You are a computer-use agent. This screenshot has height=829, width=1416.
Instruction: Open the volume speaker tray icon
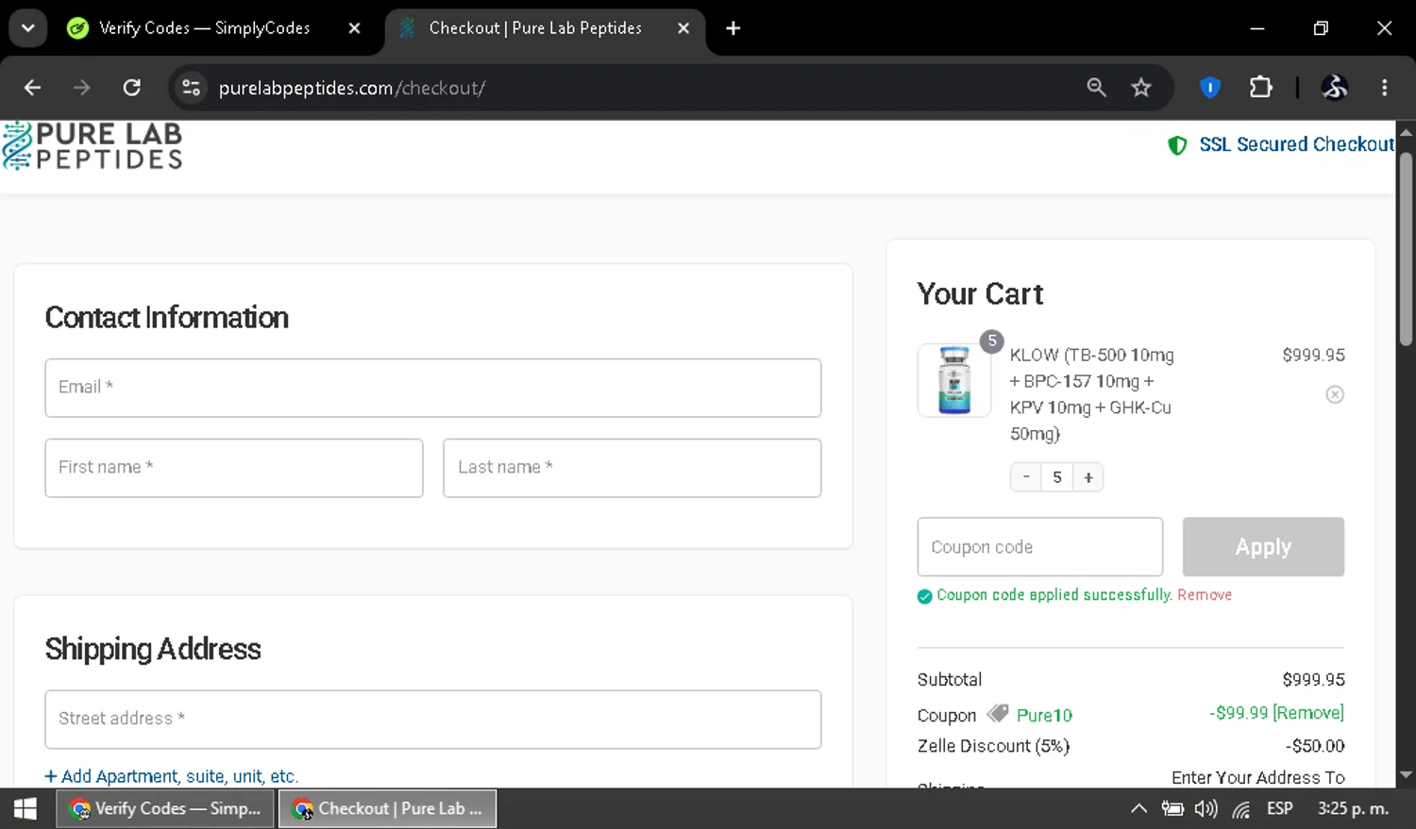point(1206,809)
